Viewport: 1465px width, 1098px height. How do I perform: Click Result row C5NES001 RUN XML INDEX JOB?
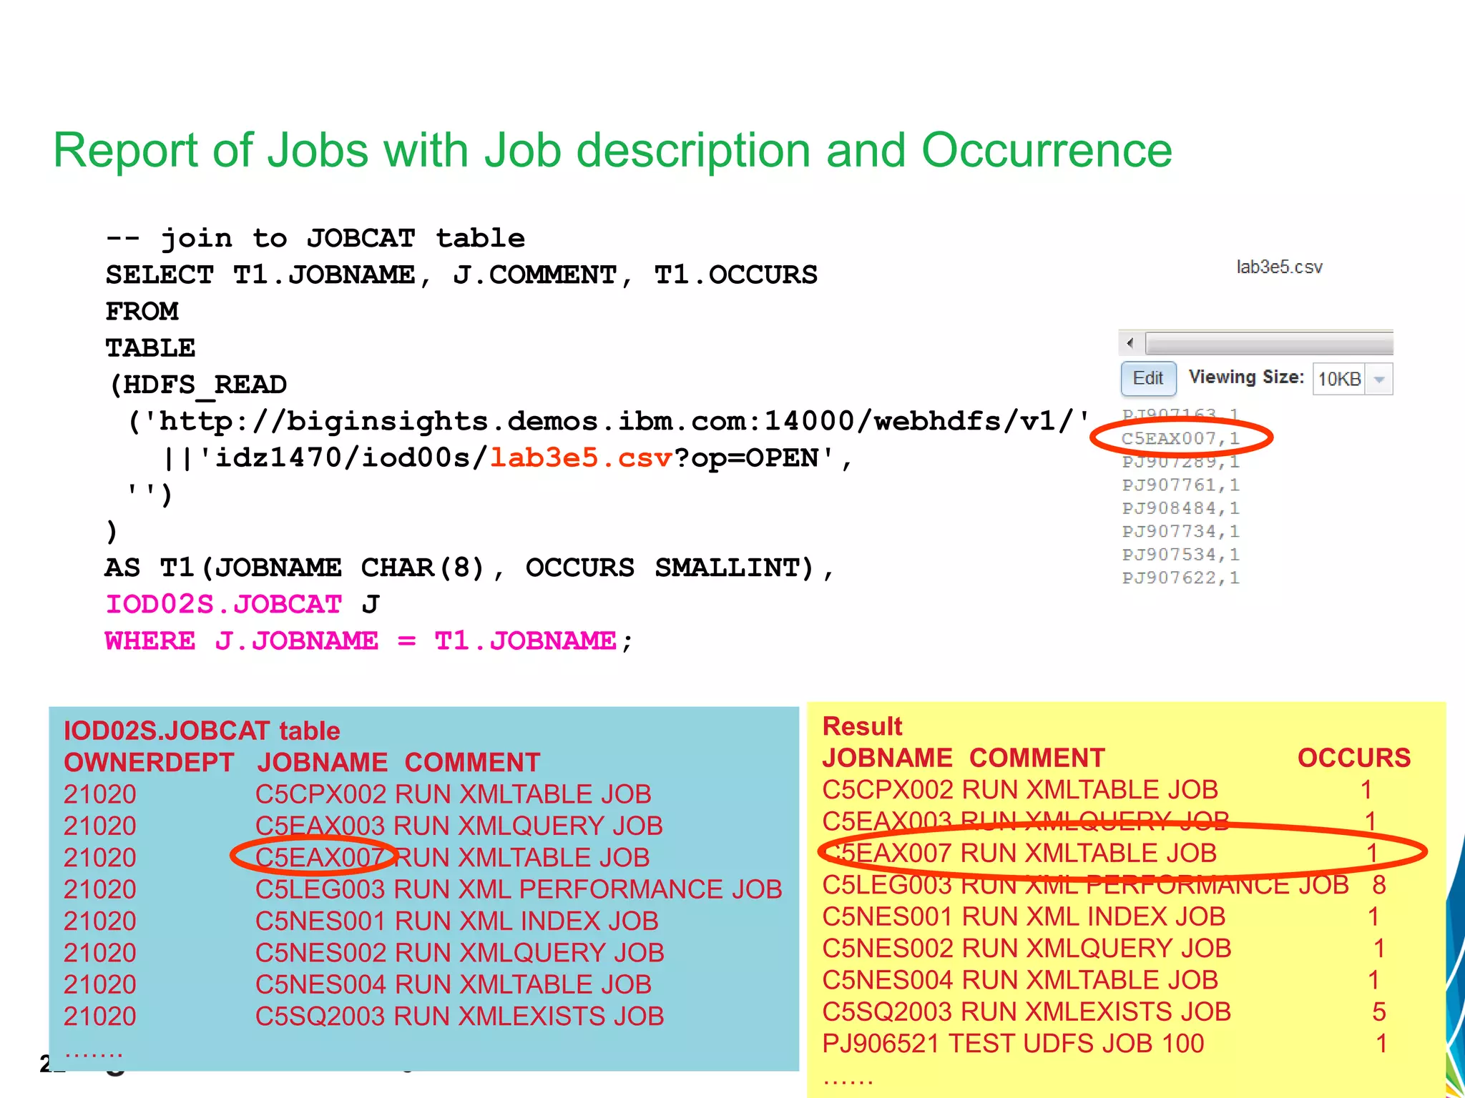click(x=1102, y=916)
